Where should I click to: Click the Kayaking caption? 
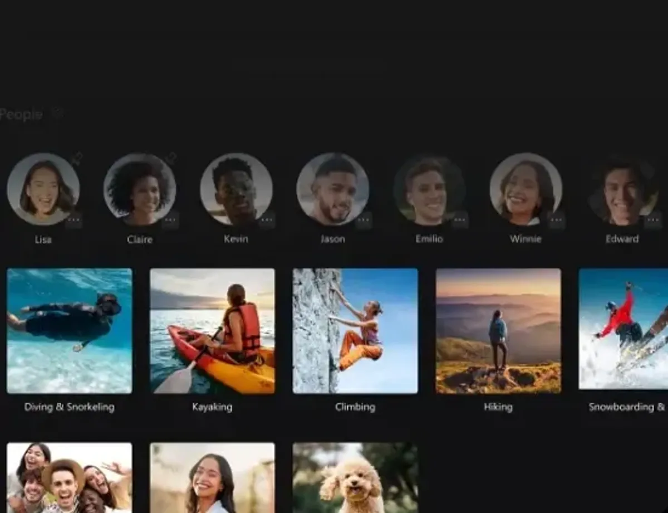tap(212, 407)
